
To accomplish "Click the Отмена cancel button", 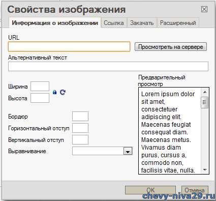I will [x=195, y=190].
